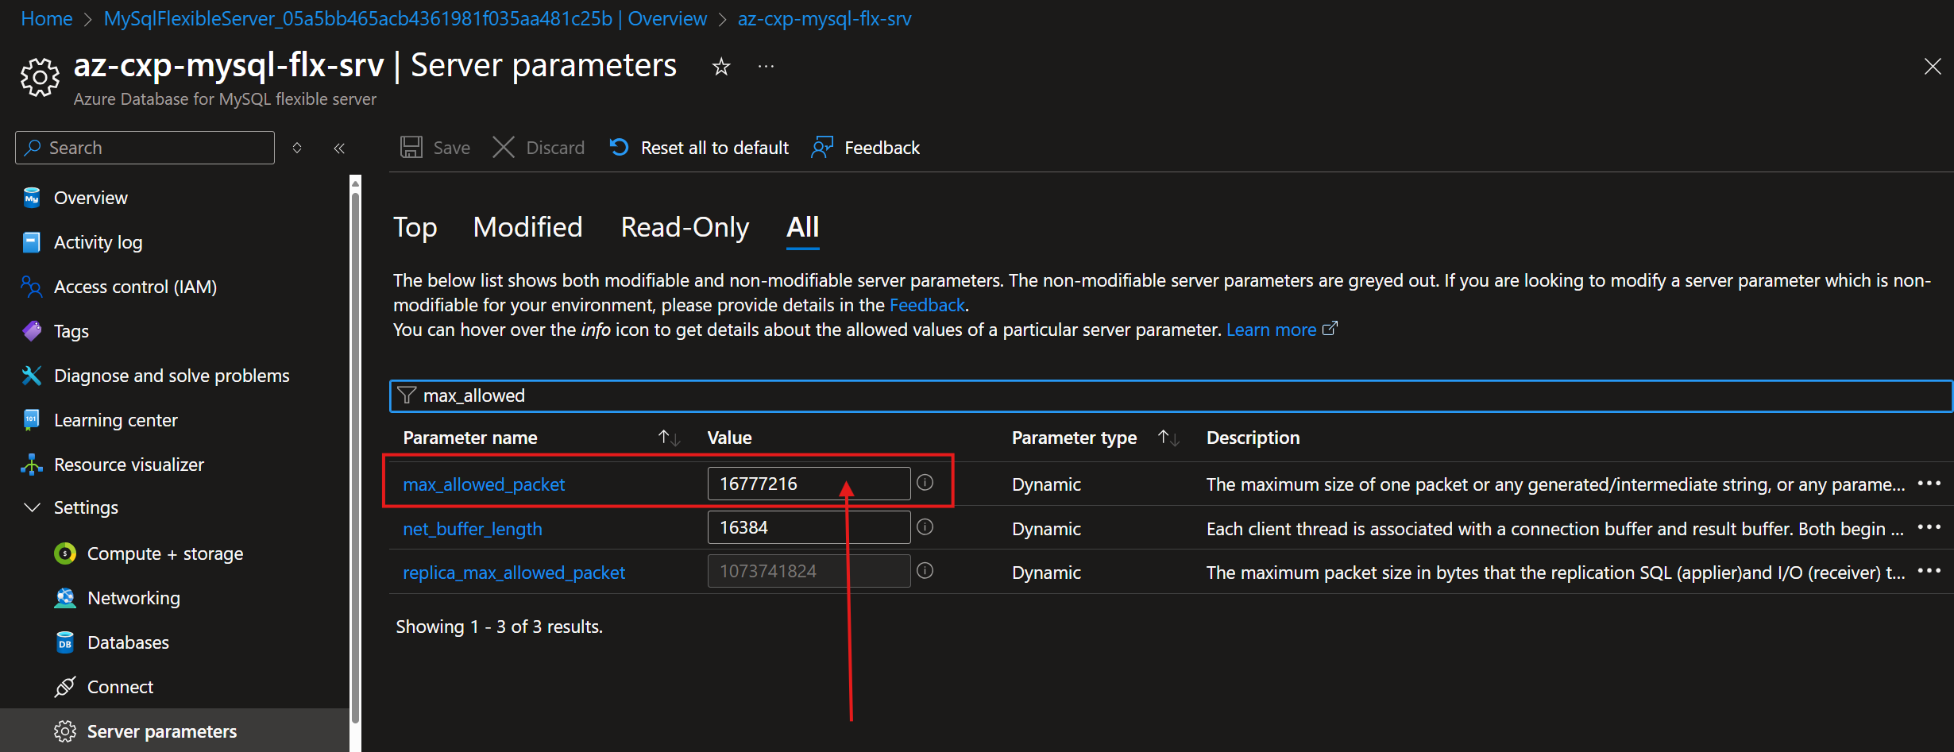
Task: Click the Databases icon
Action: 65,642
